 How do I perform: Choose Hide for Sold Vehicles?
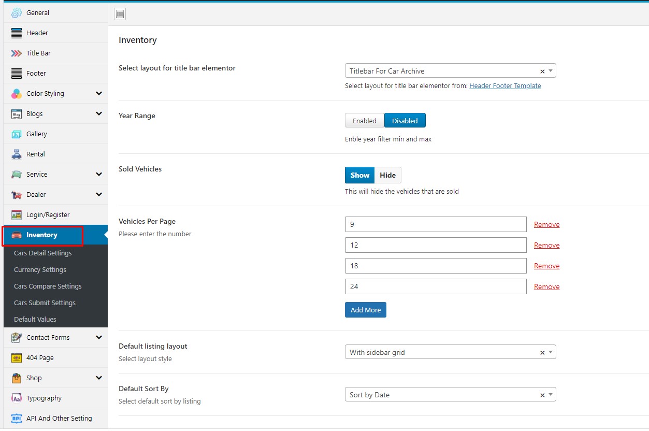[x=387, y=175]
